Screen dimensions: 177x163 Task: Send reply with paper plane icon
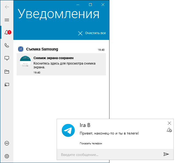[x=166, y=154]
